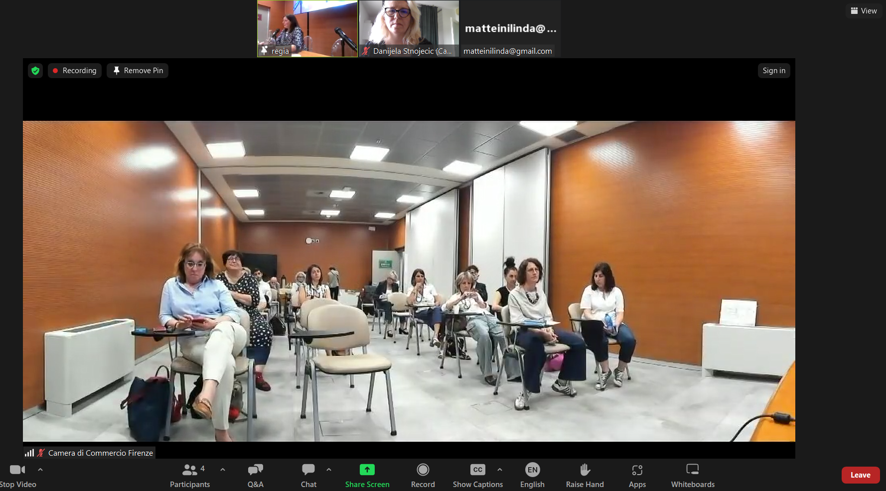Viewport: 886px width, 491px height.
Task: Open Whiteboards
Action: (x=693, y=476)
